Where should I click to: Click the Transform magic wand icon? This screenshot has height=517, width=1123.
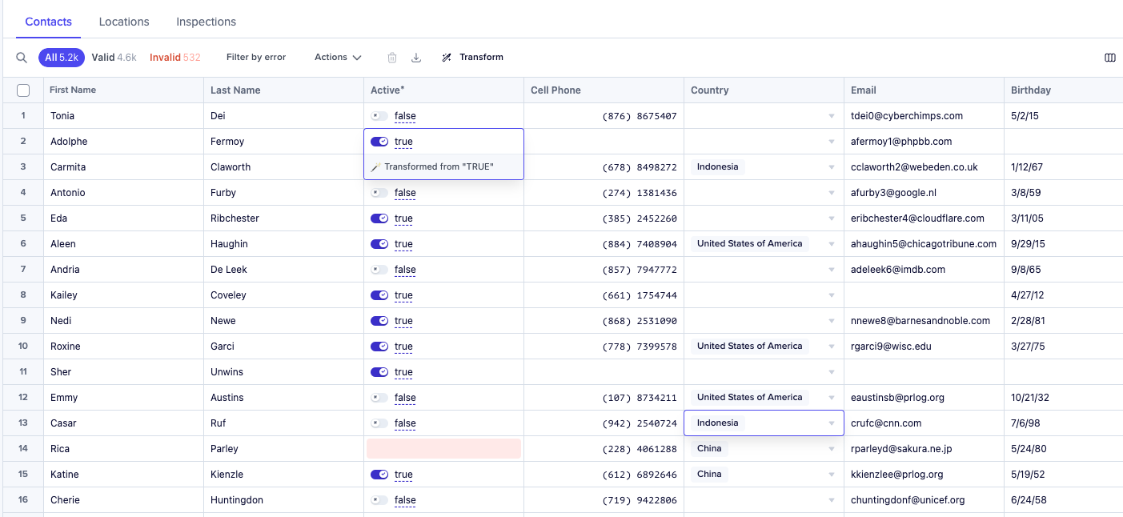447,58
